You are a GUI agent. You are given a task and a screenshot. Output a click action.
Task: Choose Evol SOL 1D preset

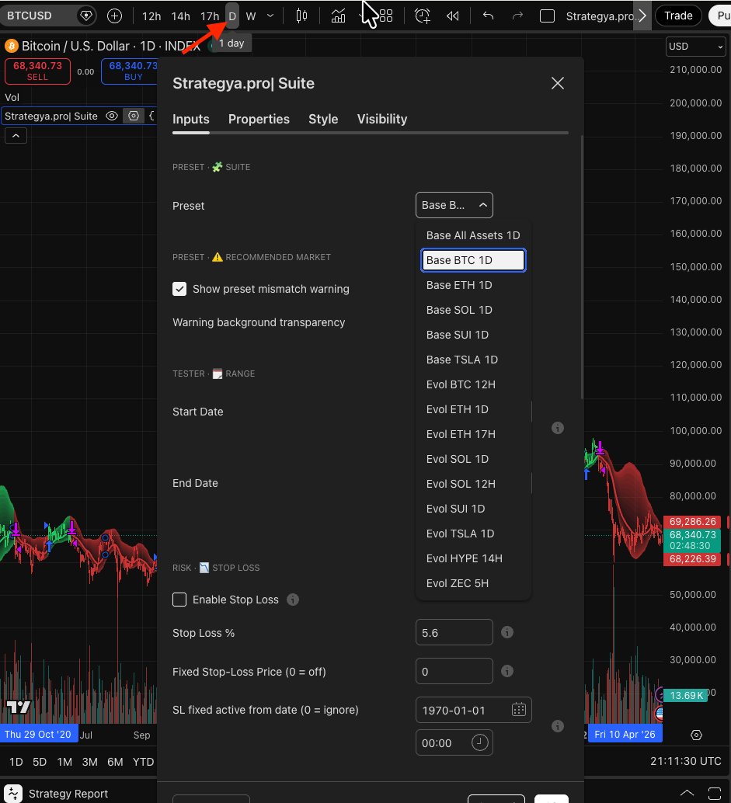coord(473,459)
